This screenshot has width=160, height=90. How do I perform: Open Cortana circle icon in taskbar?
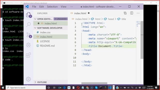(x=49, y=88)
